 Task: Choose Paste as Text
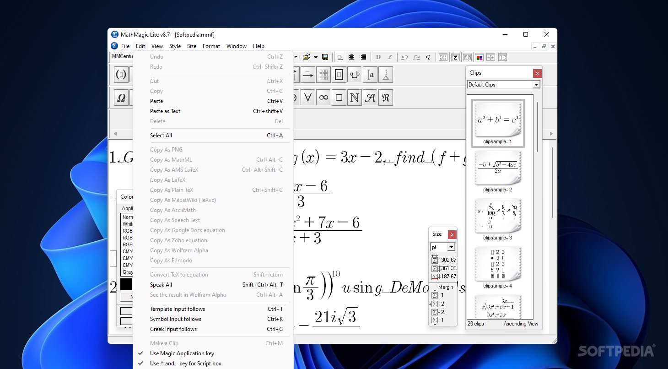coord(213,111)
